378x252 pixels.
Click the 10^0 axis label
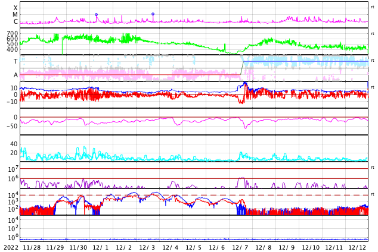click(x=13, y=238)
